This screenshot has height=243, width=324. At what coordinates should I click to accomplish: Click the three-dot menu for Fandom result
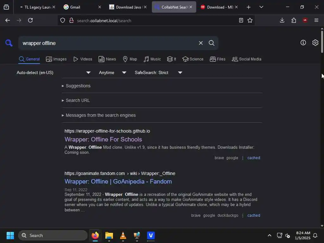243,215
